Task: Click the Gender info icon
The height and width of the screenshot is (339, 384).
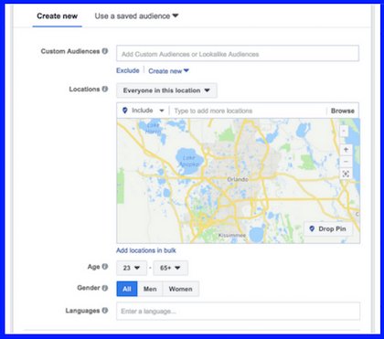Action: [x=105, y=288]
